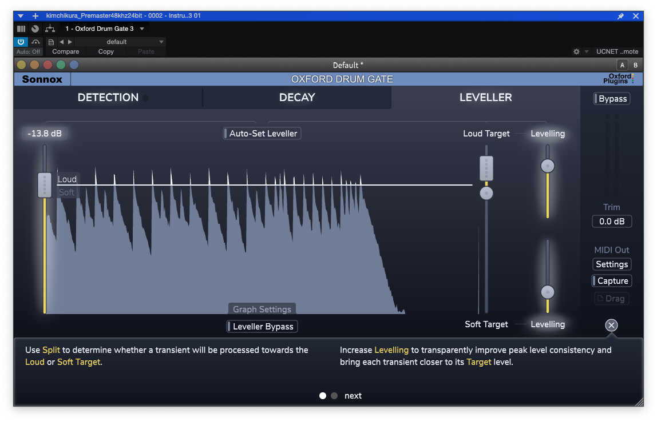The image size is (657, 422).
Task: Close the help tooltip panel
Action: 611,325
